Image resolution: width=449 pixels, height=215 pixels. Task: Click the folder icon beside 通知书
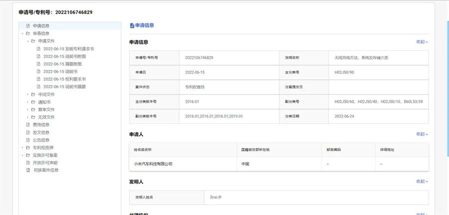click(x=33, y=102)
